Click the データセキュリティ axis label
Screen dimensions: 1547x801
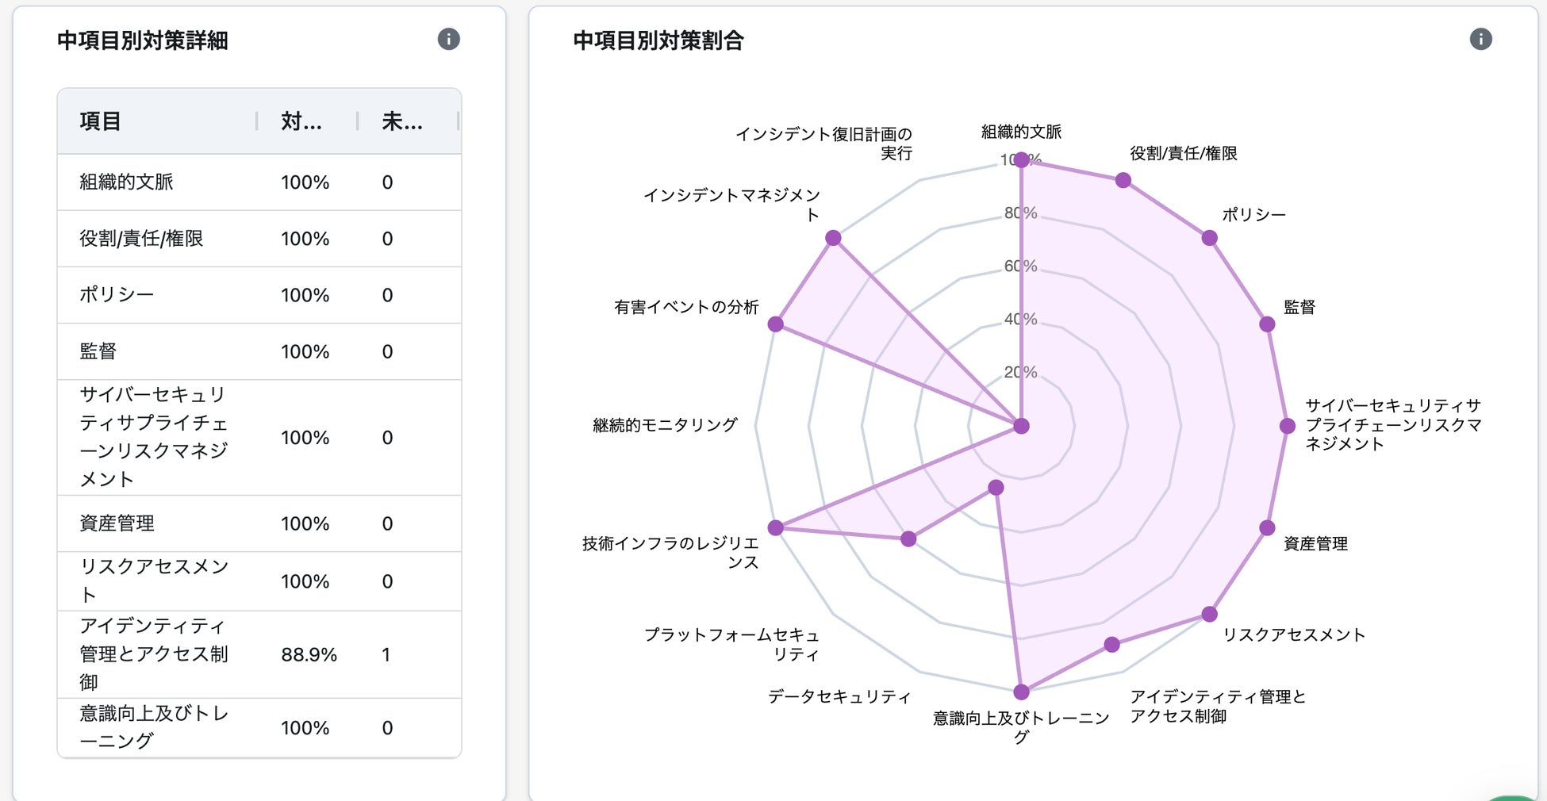click(x=839, y=696)
